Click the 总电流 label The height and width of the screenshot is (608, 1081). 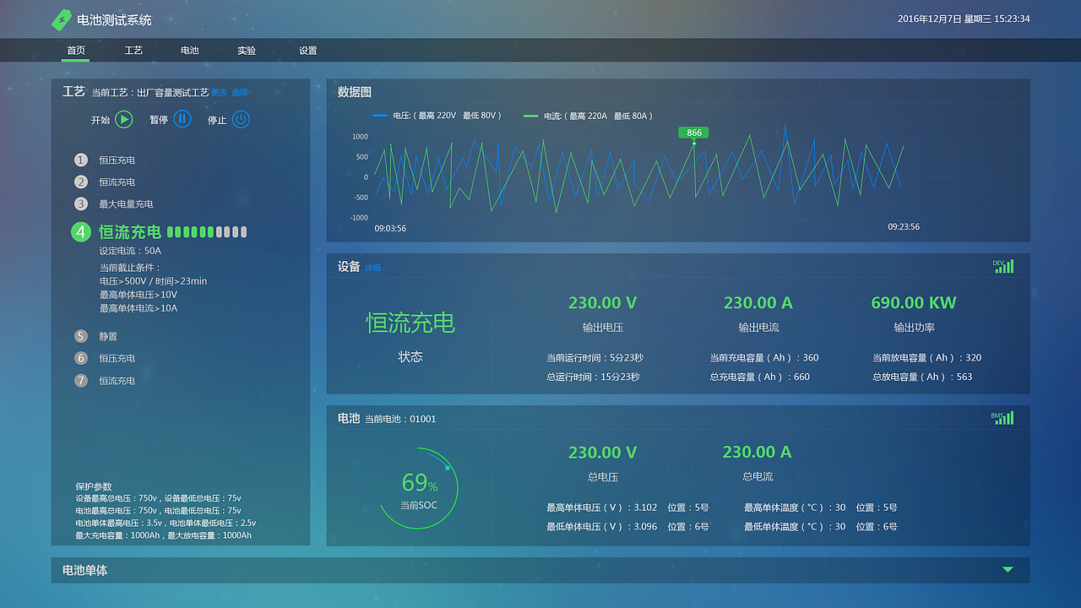[758, 477]
